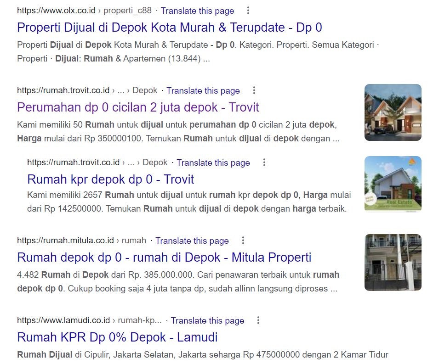Open the Real Estate house thumbnail for Rumah kpr depok
439x364 pixels.
pos(393,184)
